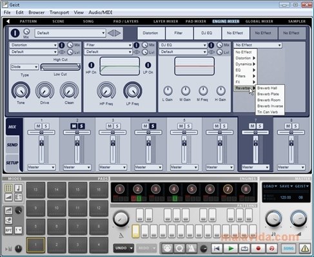Switch to the SONG tab

[x=88, y=21]
